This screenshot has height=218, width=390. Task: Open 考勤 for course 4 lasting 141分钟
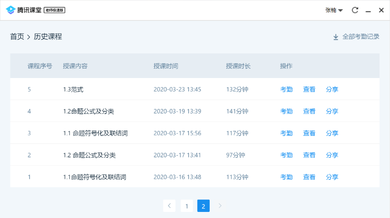pos(286,111)
